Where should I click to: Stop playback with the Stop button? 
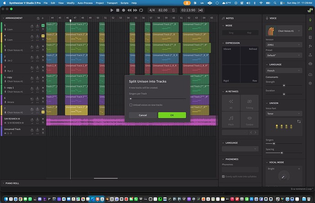coord(118,10)
